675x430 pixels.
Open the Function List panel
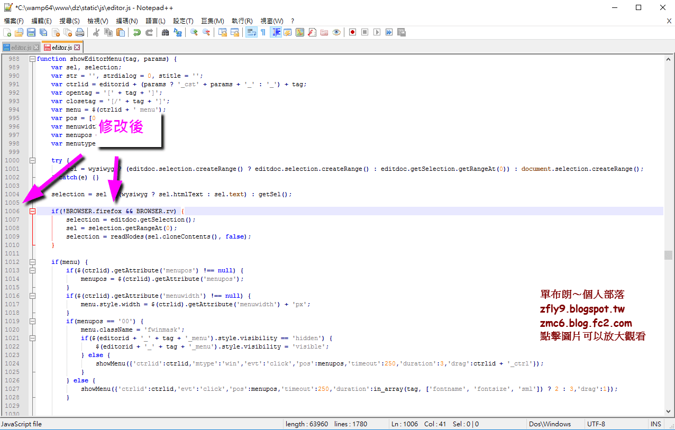[312, 32]
